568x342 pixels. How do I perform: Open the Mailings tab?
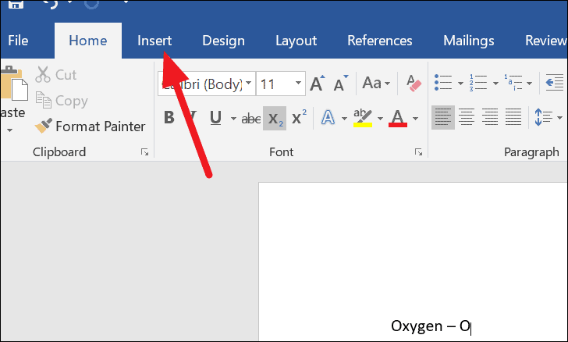[x=469, y=41]
